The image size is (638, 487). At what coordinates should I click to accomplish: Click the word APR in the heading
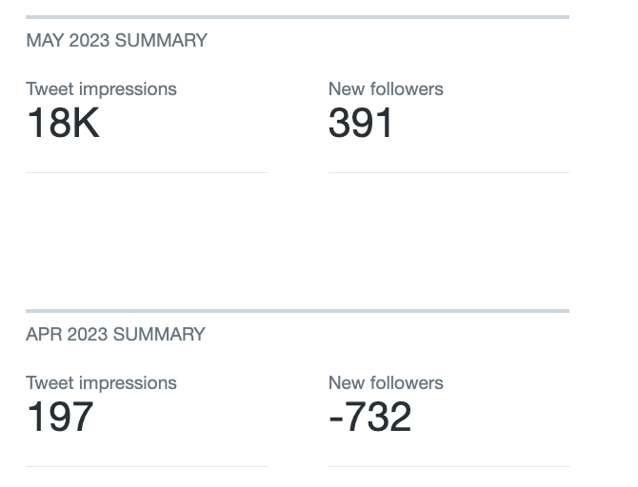point(44,335)
